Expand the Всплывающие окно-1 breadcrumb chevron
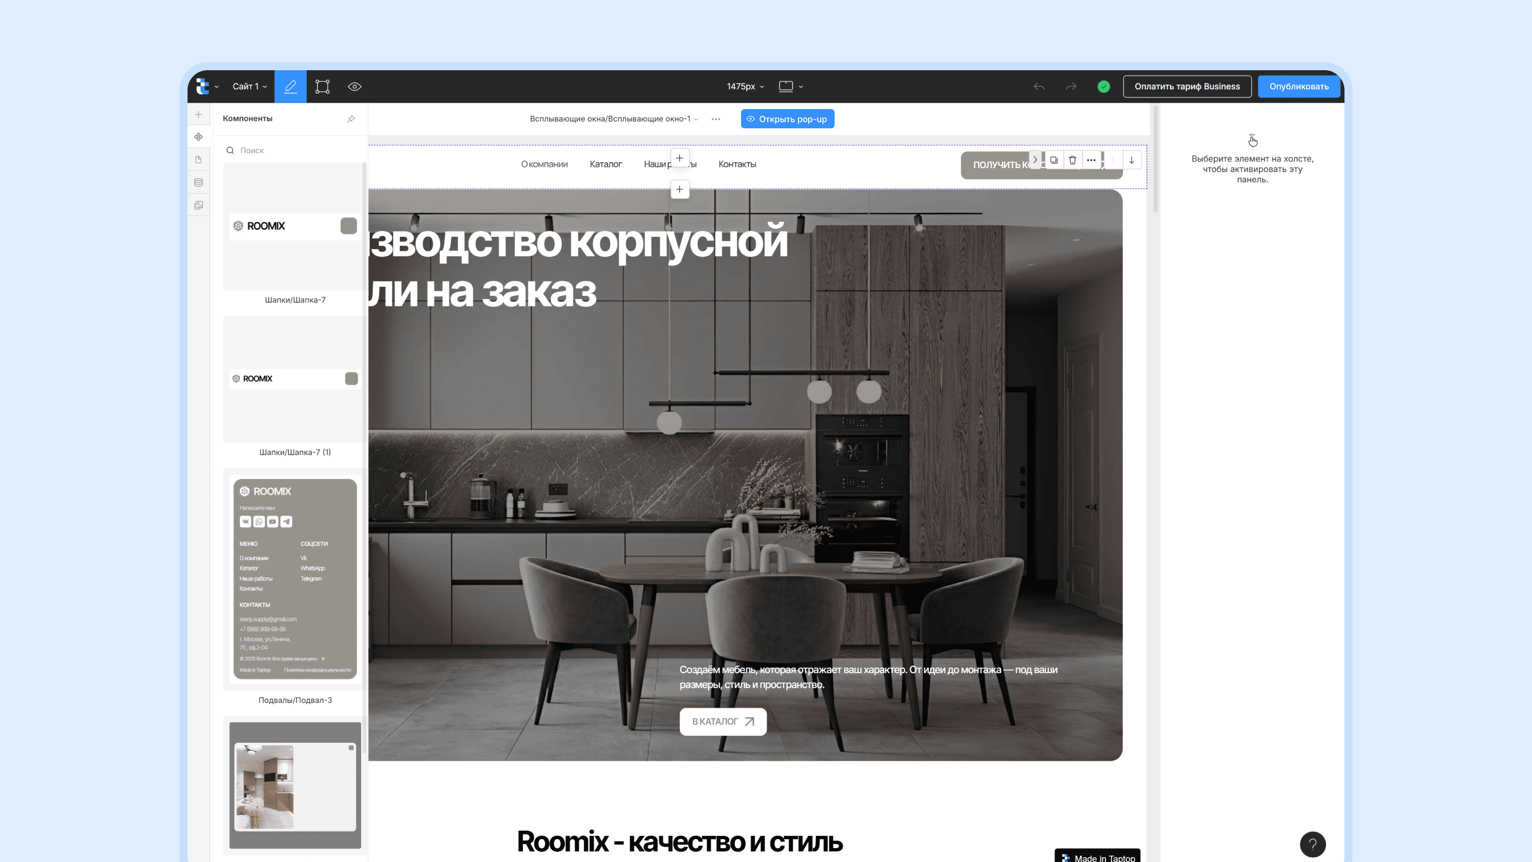 [x=696, y=118]
